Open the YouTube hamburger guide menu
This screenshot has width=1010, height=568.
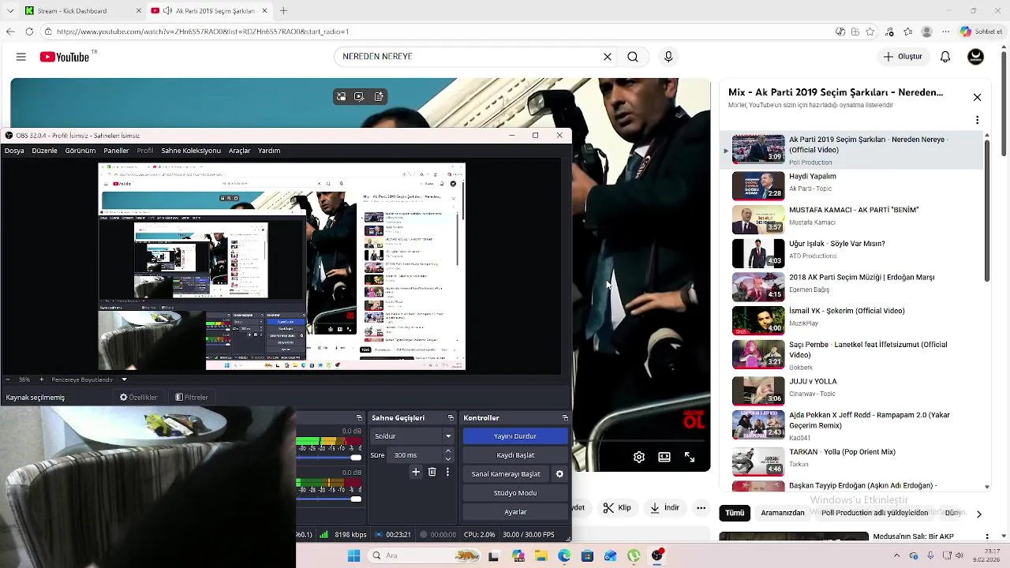coord(21,57)
